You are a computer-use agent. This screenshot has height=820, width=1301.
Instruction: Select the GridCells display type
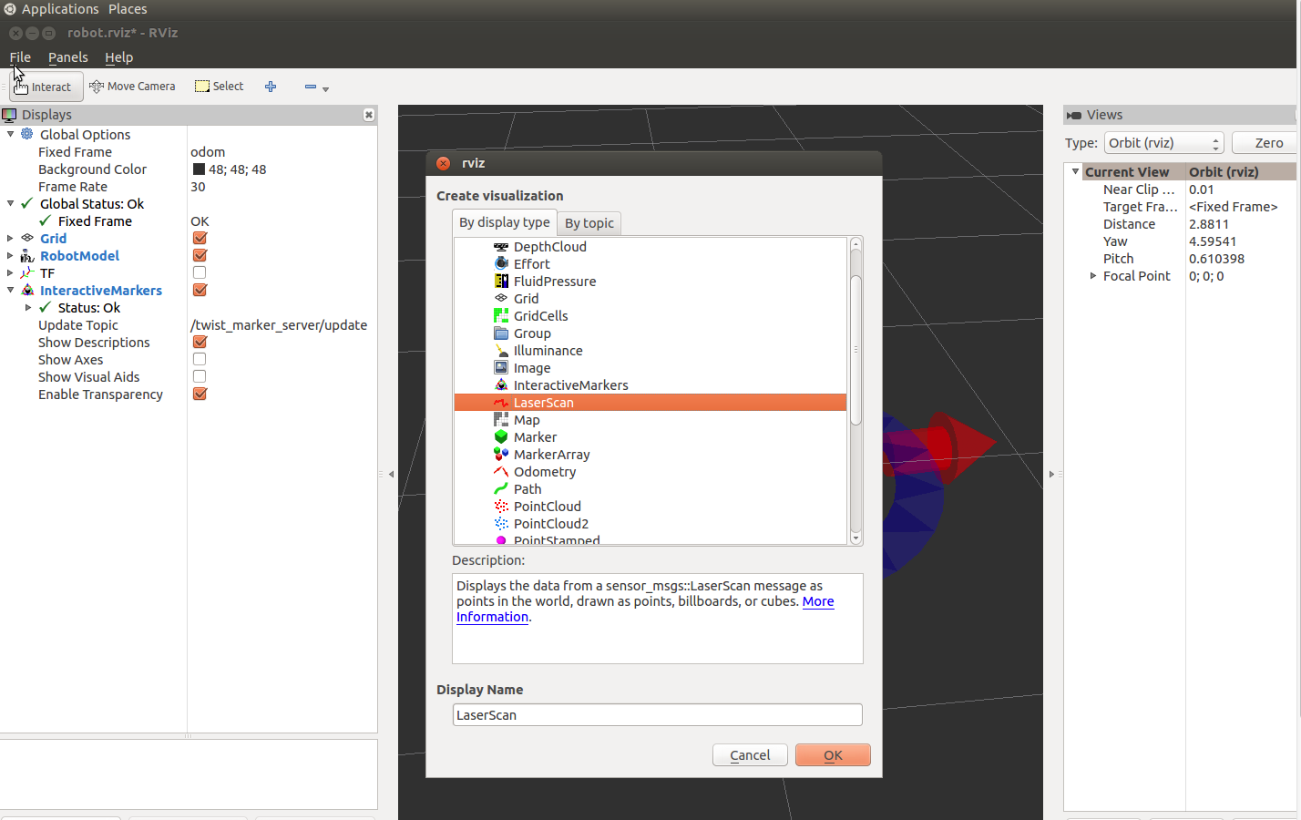540,316
